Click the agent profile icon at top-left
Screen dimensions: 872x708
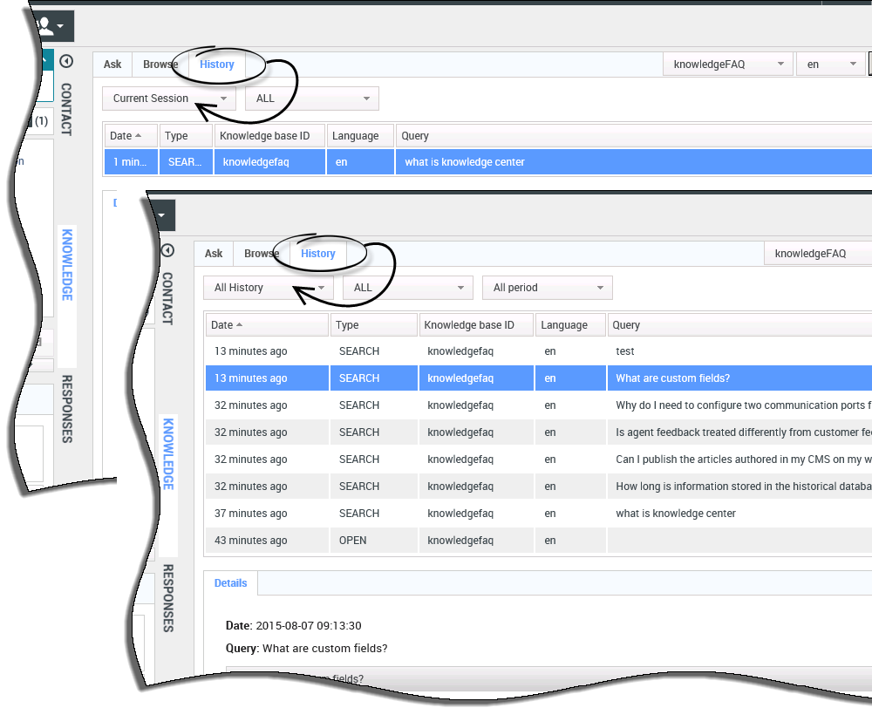(x=50, y=25)
